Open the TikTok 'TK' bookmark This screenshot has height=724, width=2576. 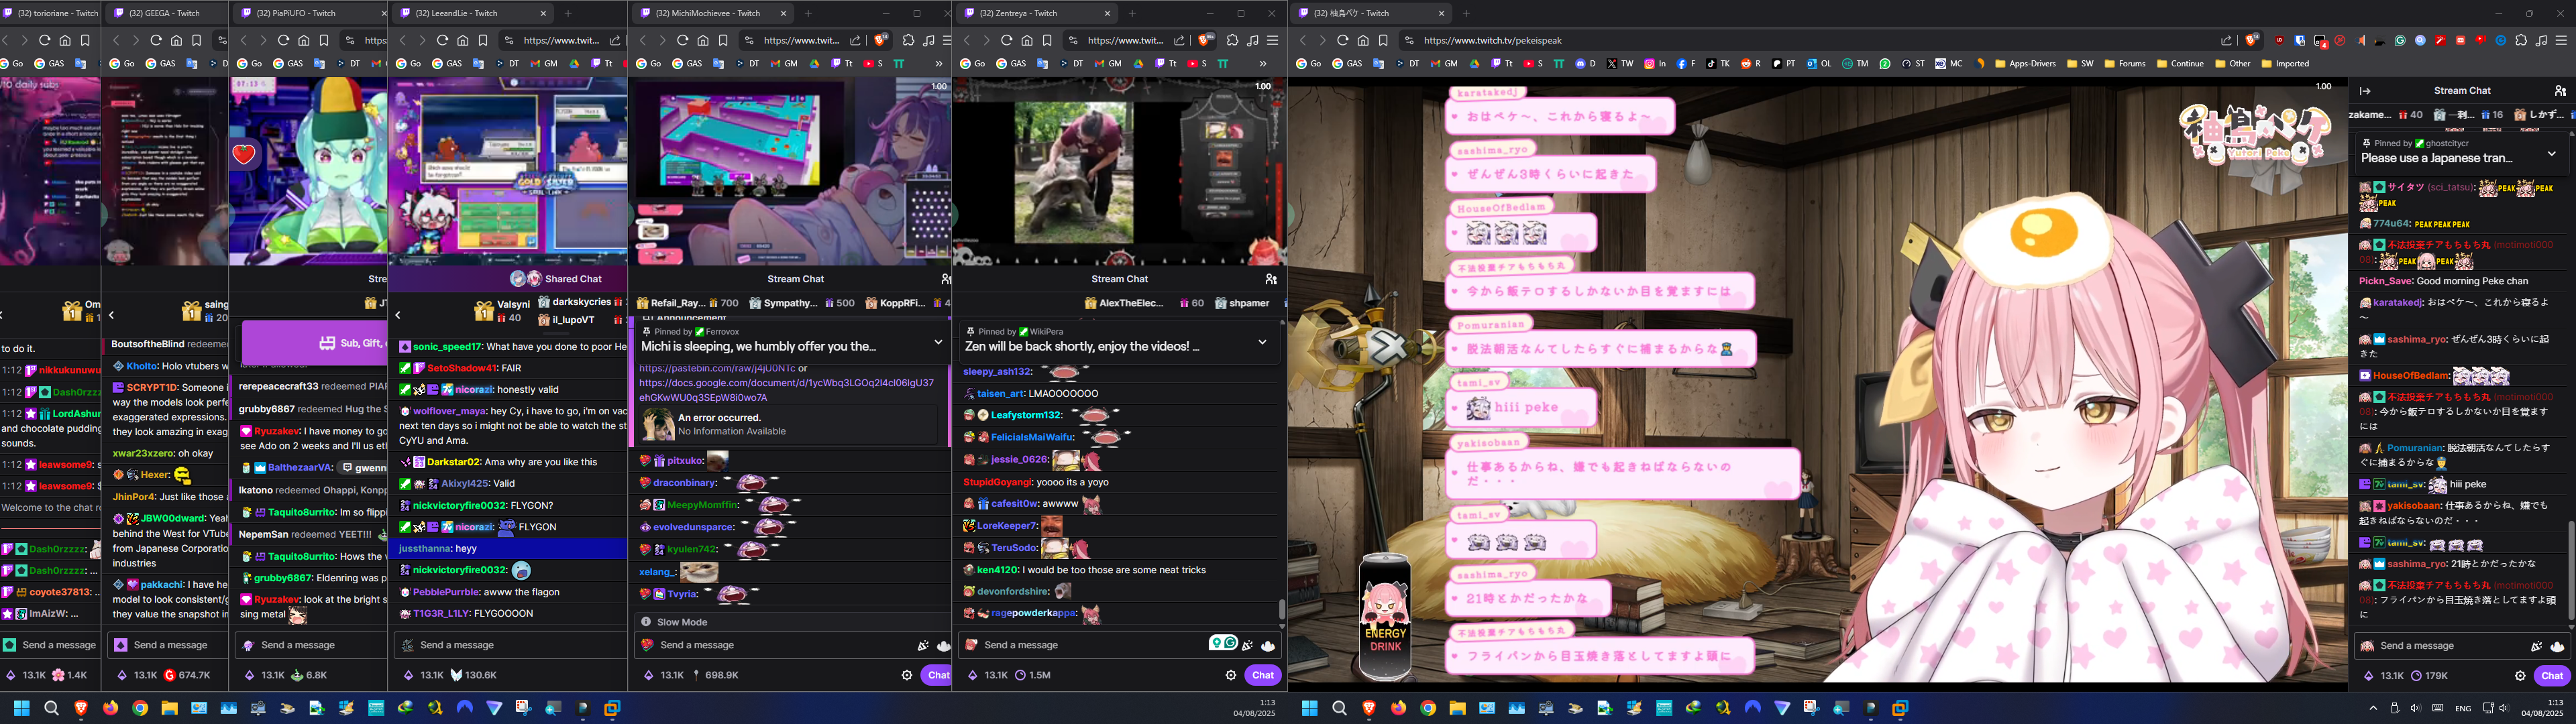click(x=1718, y=63)
